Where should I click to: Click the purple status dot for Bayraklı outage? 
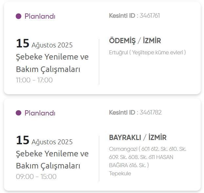[19, 113]
